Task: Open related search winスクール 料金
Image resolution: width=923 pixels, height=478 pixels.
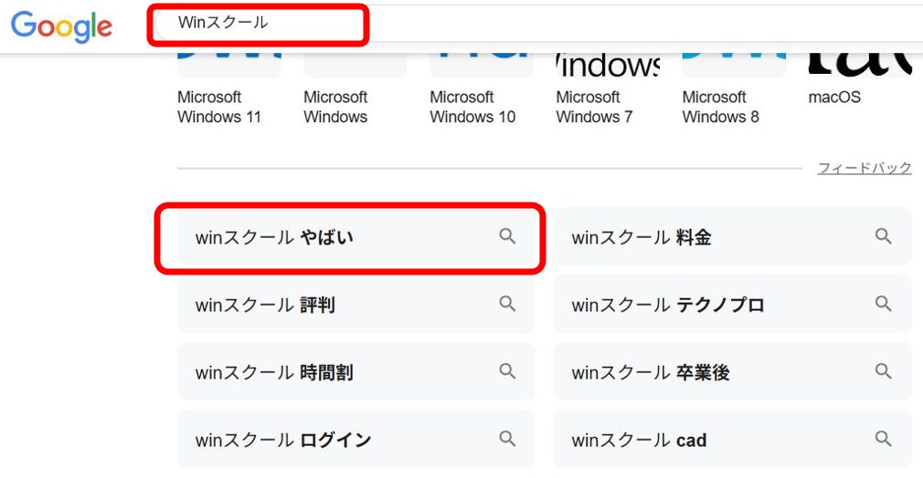Action: pos(732,237)
